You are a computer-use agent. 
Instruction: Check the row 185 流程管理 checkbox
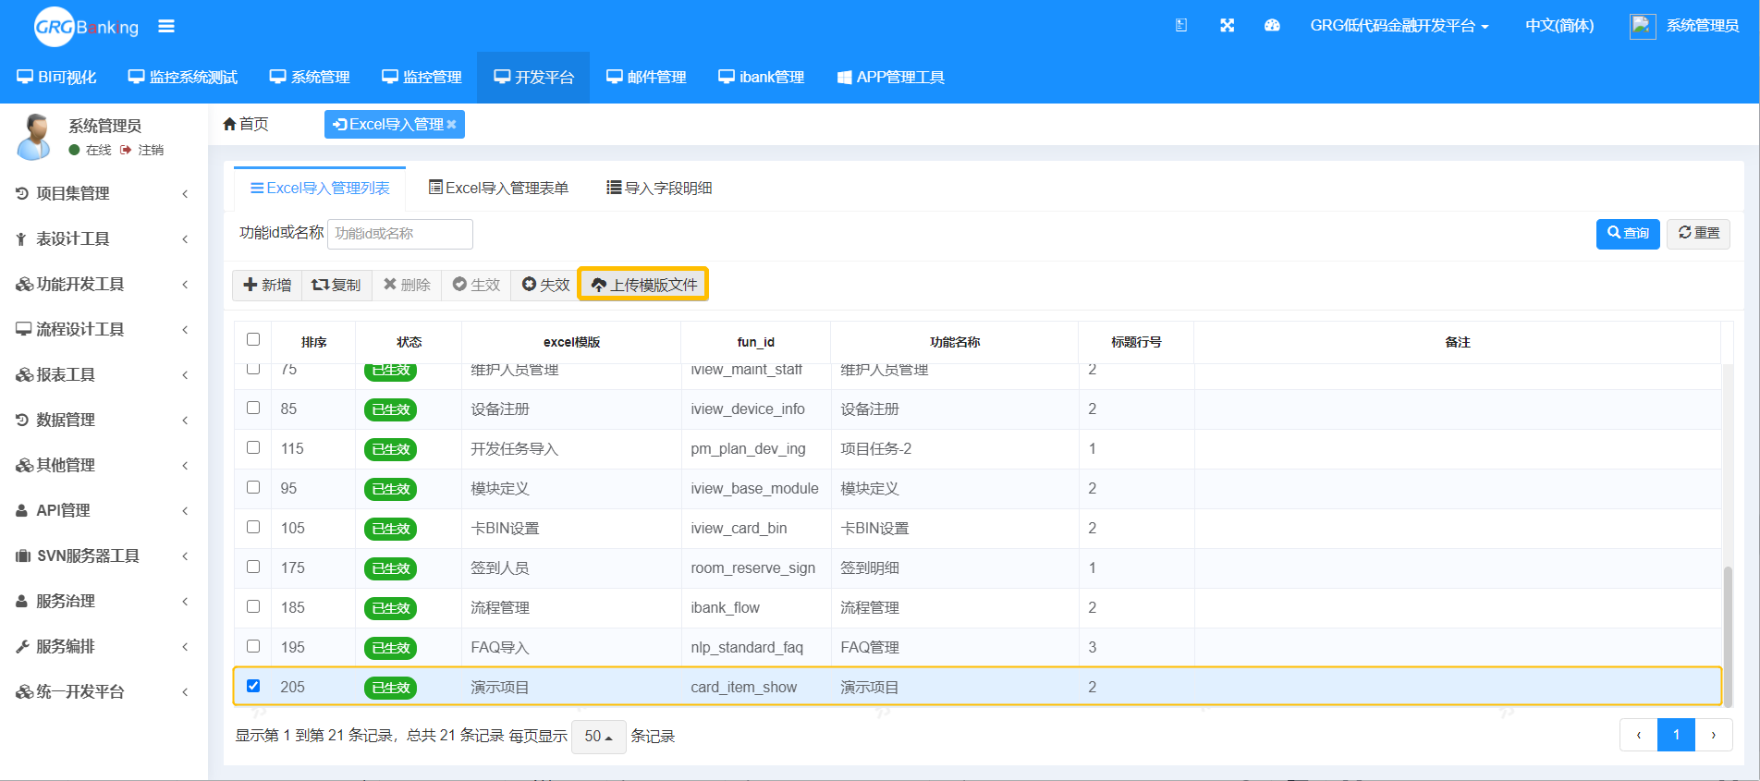pyautogui.click(x=253, y=606)
